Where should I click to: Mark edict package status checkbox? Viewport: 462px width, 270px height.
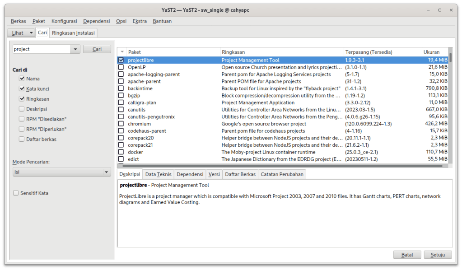(x=121, y=159)
